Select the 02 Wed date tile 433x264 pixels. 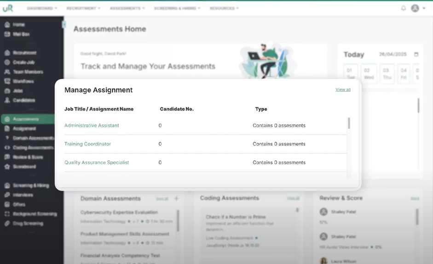(369, 73)
